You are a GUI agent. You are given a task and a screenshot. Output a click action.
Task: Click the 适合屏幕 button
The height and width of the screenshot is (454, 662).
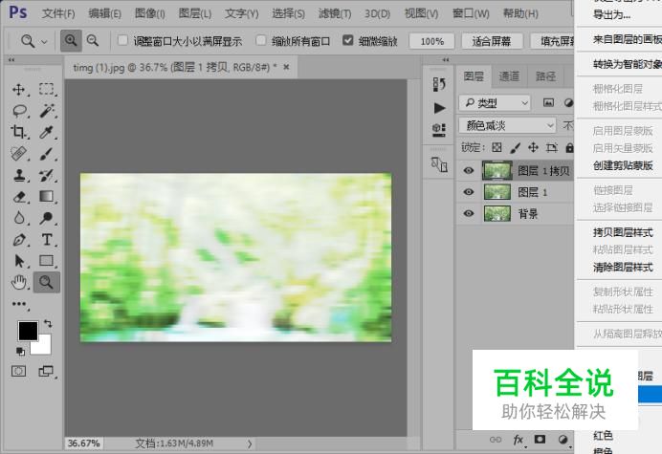(492, 41)
